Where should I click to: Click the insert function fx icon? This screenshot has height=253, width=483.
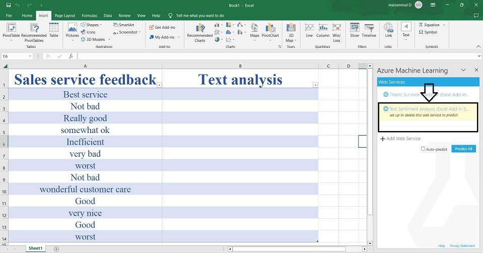[x=71, y=56]
